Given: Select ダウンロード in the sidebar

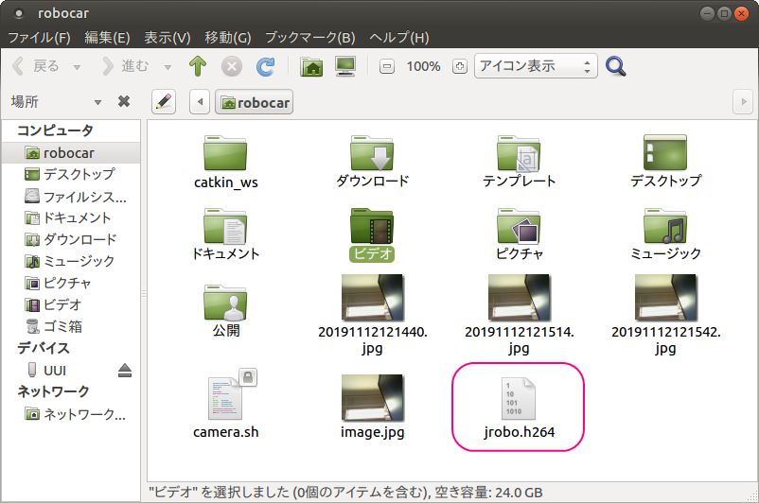Looking at the screenshot, I should [71, 239].
